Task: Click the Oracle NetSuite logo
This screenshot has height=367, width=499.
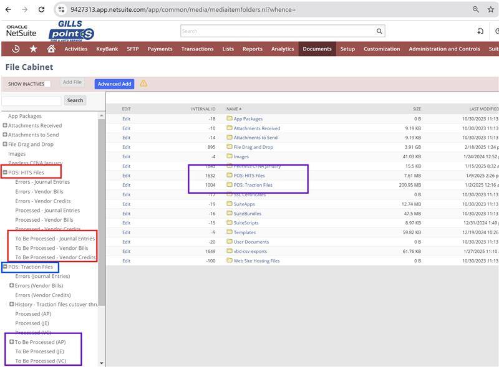Action: [21, 31]
